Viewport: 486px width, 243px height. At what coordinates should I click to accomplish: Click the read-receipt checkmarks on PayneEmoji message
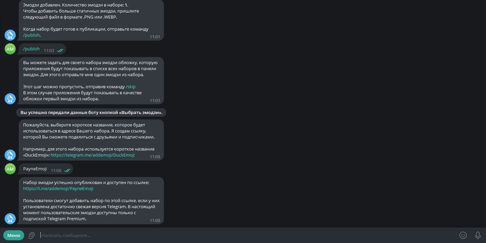(x=67, y=171)
